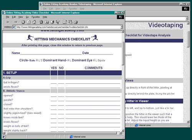Screen dimensions: 192x140
Task: Click the 'HITTING MECHANICS CHECKLIST' heading
Action: point(62,39)
